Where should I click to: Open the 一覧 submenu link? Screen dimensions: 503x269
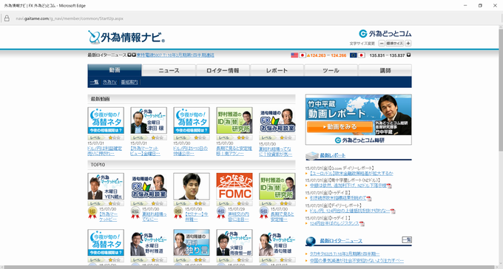95,82
